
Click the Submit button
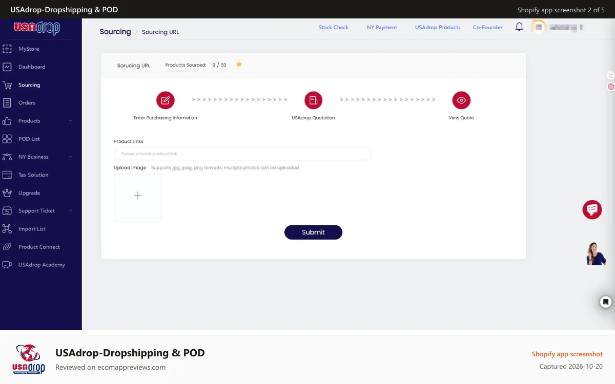(x=313, y=232)
